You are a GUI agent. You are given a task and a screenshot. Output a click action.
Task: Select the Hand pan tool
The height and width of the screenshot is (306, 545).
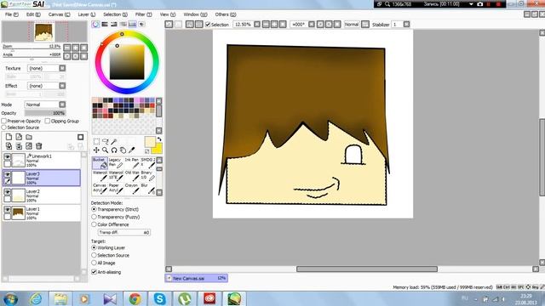click(x=123, y=150)
